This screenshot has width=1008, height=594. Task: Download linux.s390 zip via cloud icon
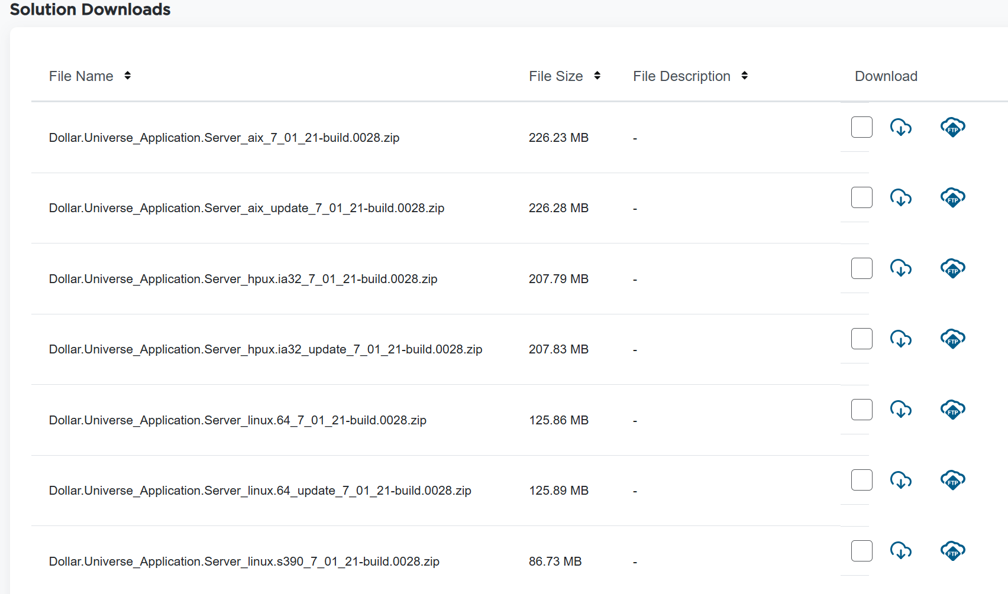point(900,551)
